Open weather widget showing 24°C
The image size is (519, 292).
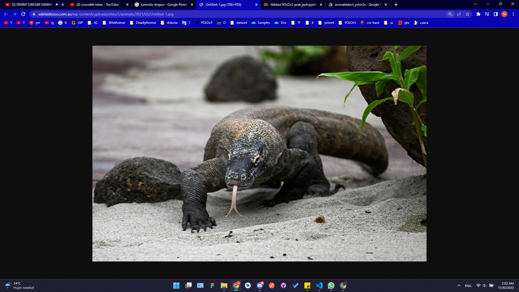click(20, 286)
